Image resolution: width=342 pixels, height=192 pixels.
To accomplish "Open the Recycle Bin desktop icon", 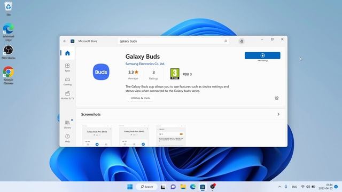I will (x=9, y=9).
